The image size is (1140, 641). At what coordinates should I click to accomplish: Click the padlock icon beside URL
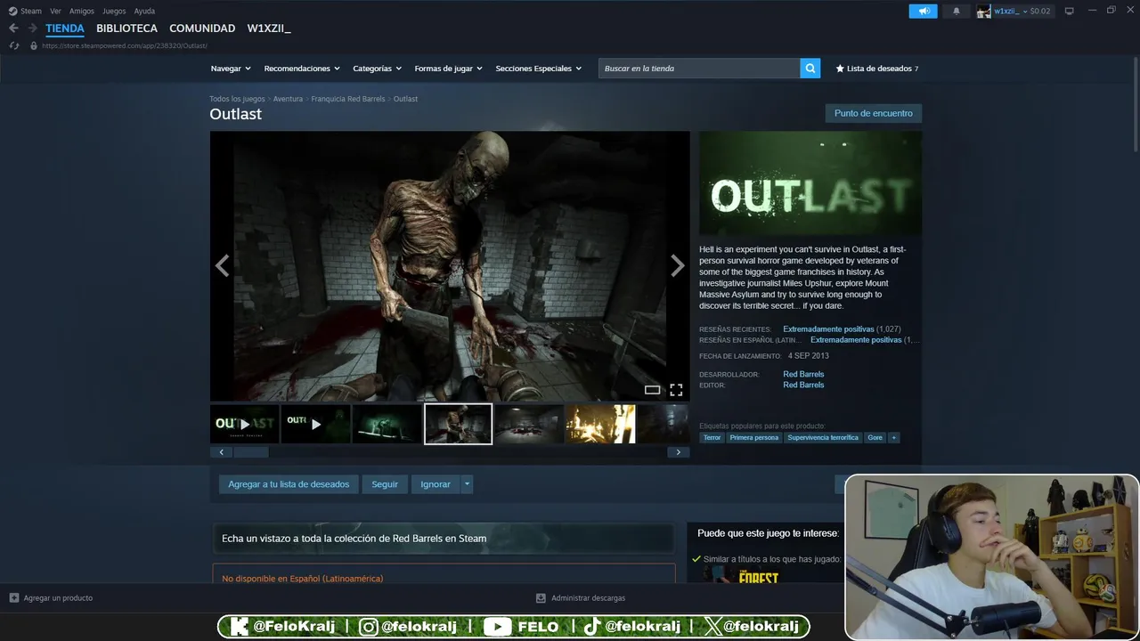click(x=34, y=45)
